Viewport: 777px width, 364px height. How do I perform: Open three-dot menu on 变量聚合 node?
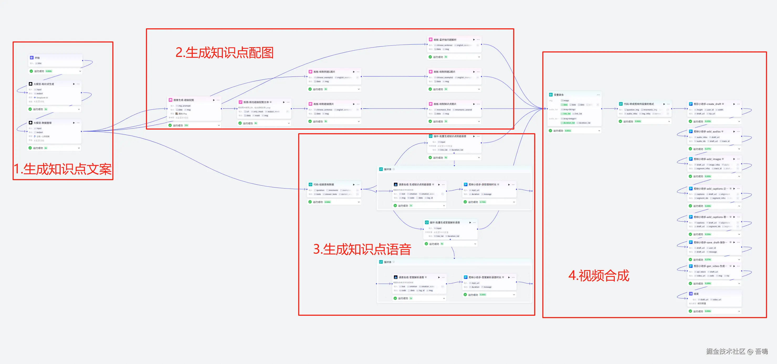(598, 95)
